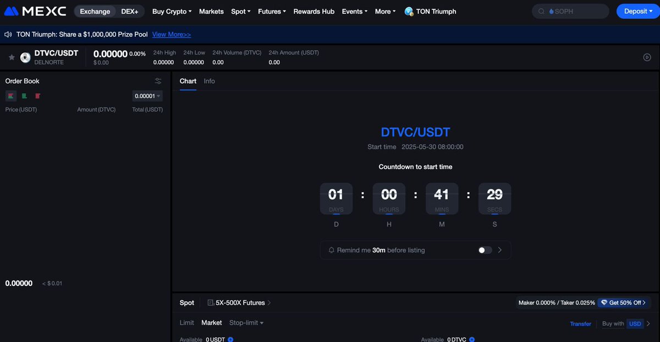
Task: Click the View More>> link
Action: (172, 34)
